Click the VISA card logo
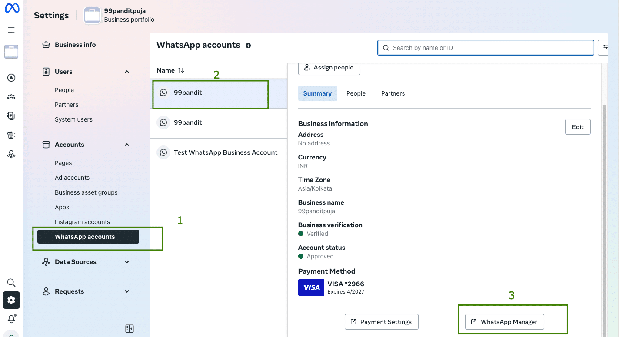The width and height of the screenshot is (619, 337). 311,287
